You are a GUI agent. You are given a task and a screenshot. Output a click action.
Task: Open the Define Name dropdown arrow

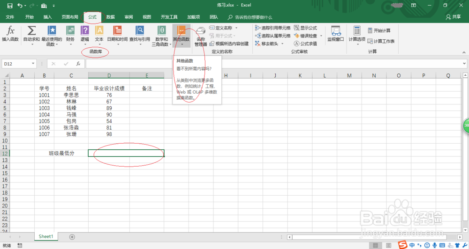[236, 28]
